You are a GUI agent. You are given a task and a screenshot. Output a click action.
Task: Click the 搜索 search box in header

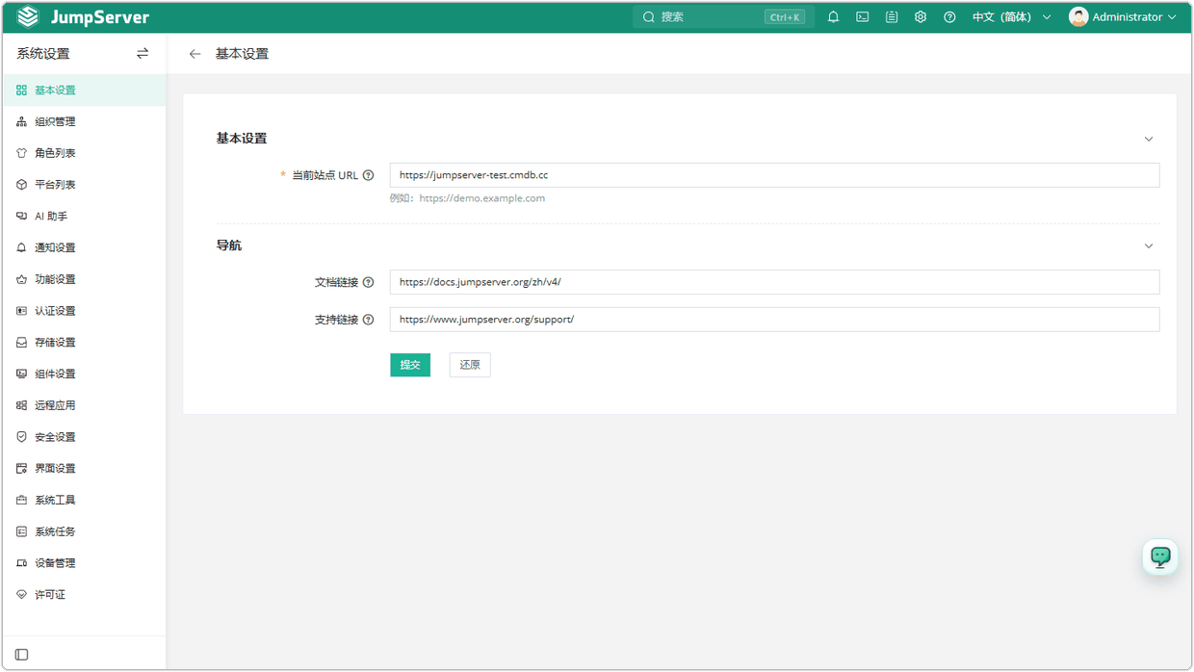click(x=723, y=17)
